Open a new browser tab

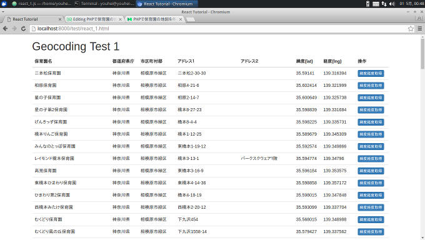pyautogui.click(x=191, y=19)
